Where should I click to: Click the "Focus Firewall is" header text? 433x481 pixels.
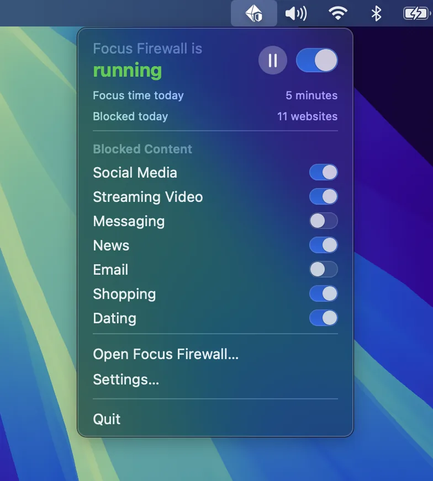[147, 49]
